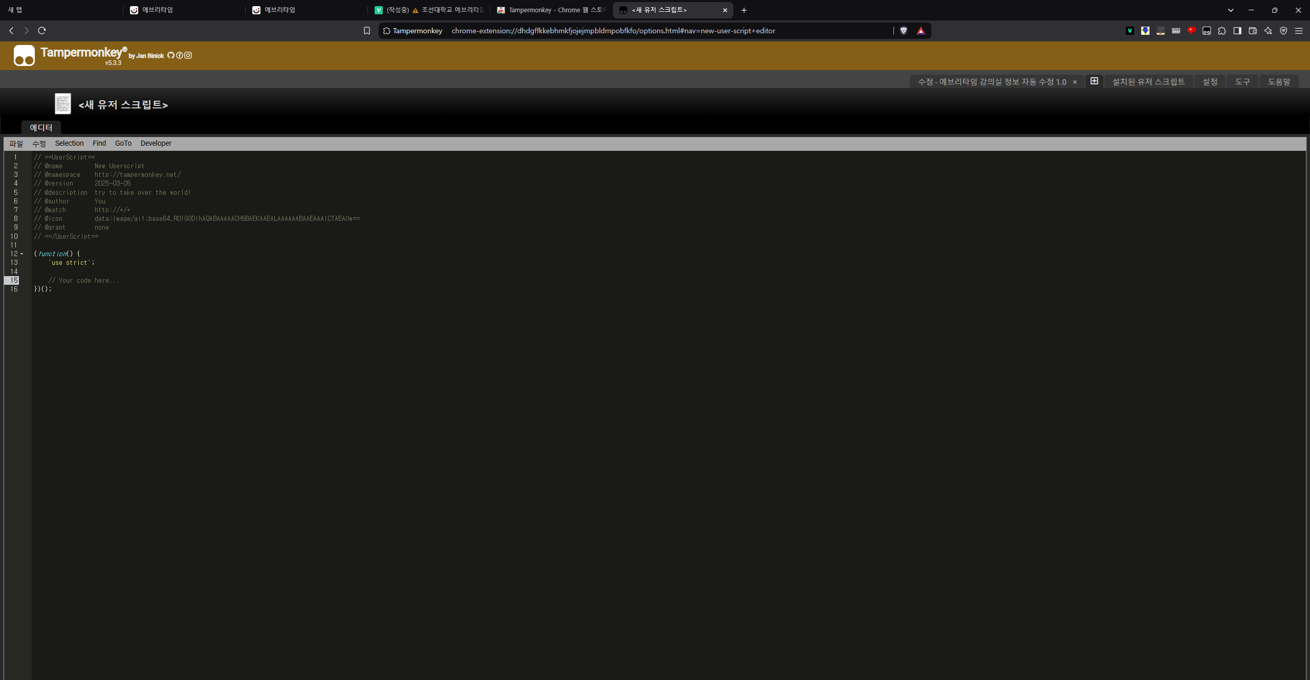
Task: Click the browser reload button
Action: [x=42, y=31]
